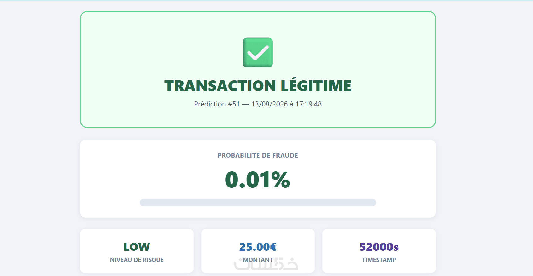Click the MONTANT label

tap(258, 260)
